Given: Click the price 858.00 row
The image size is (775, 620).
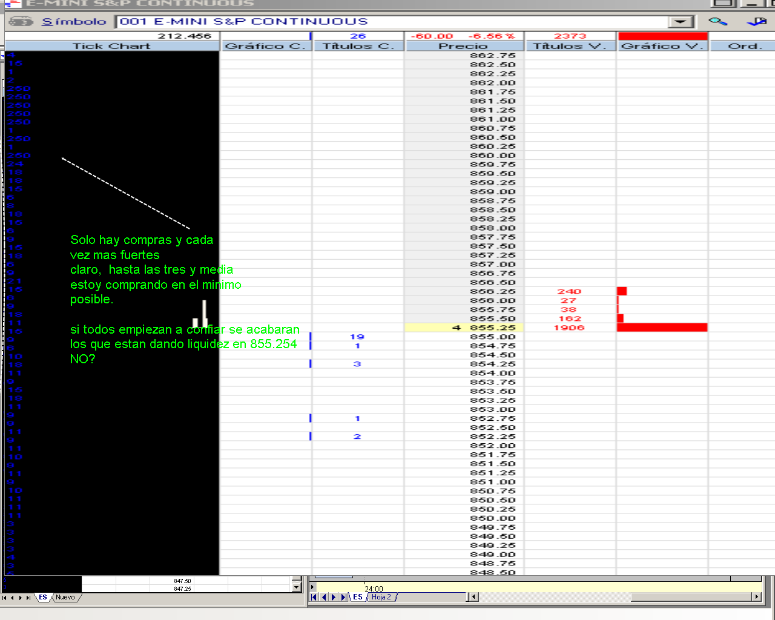Looking at the screenshot, I should [493, 228].
